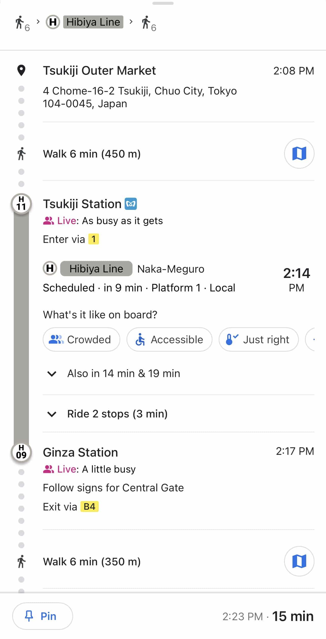Select the Crowded onboard chip
326x639 pixels.
[x=81, y=339]
